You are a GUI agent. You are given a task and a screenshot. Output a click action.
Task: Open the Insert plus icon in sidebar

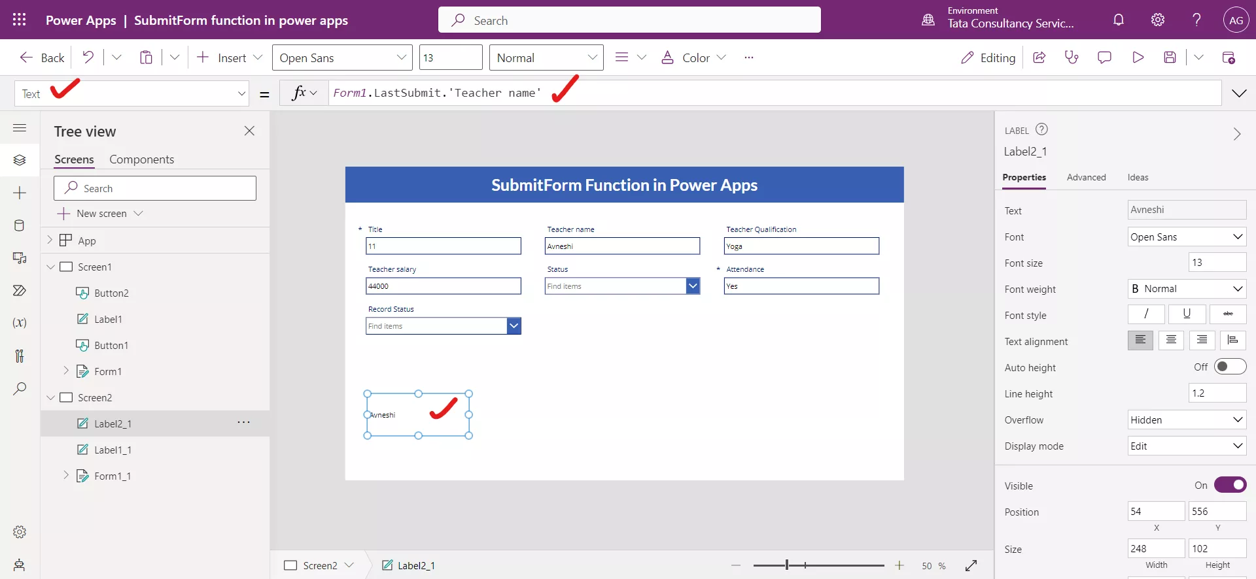[x=20, y=193]
